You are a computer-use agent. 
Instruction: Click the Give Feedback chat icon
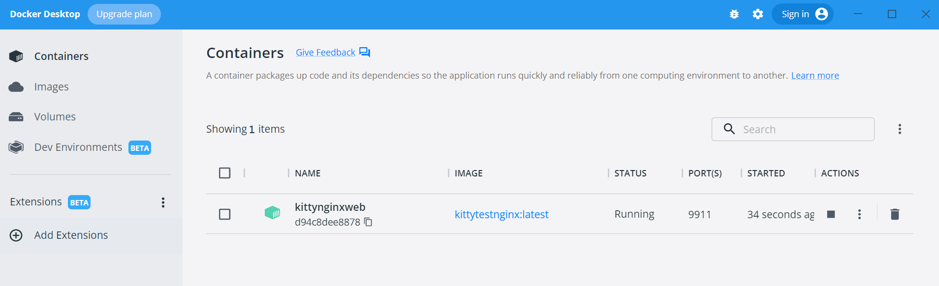[365, 53]
